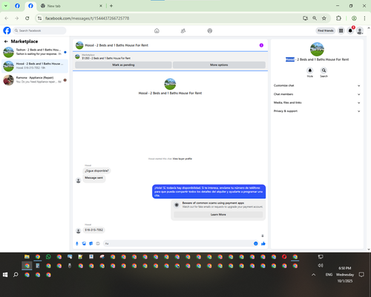Choose a sticker from the composer

(91, 244)
